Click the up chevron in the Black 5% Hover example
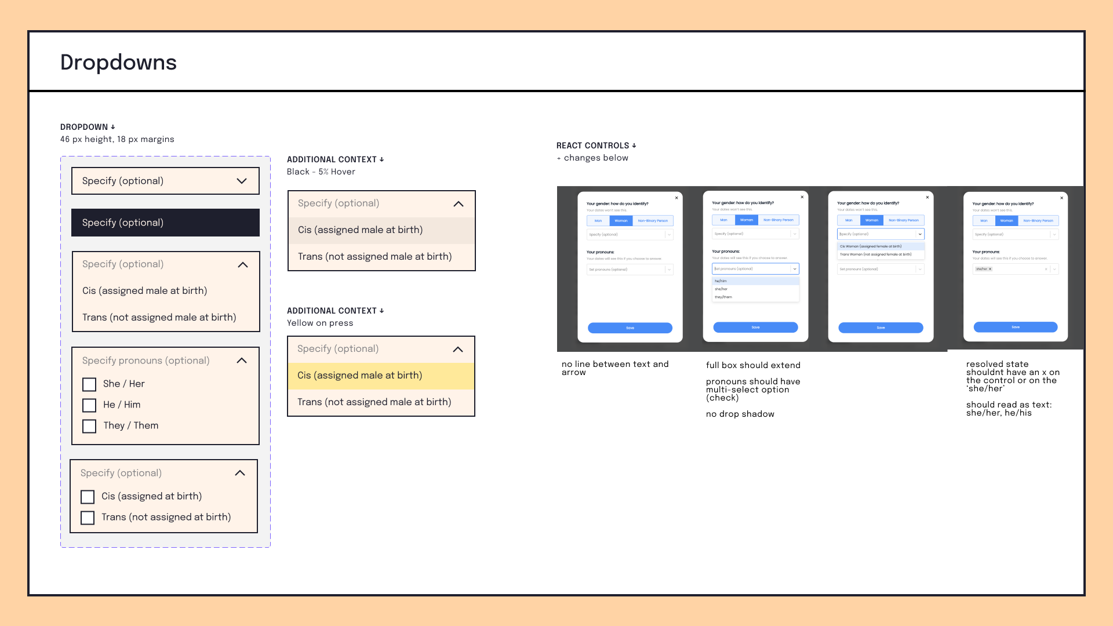This screenshot has width=1113, height=626. tap(459, 203)
